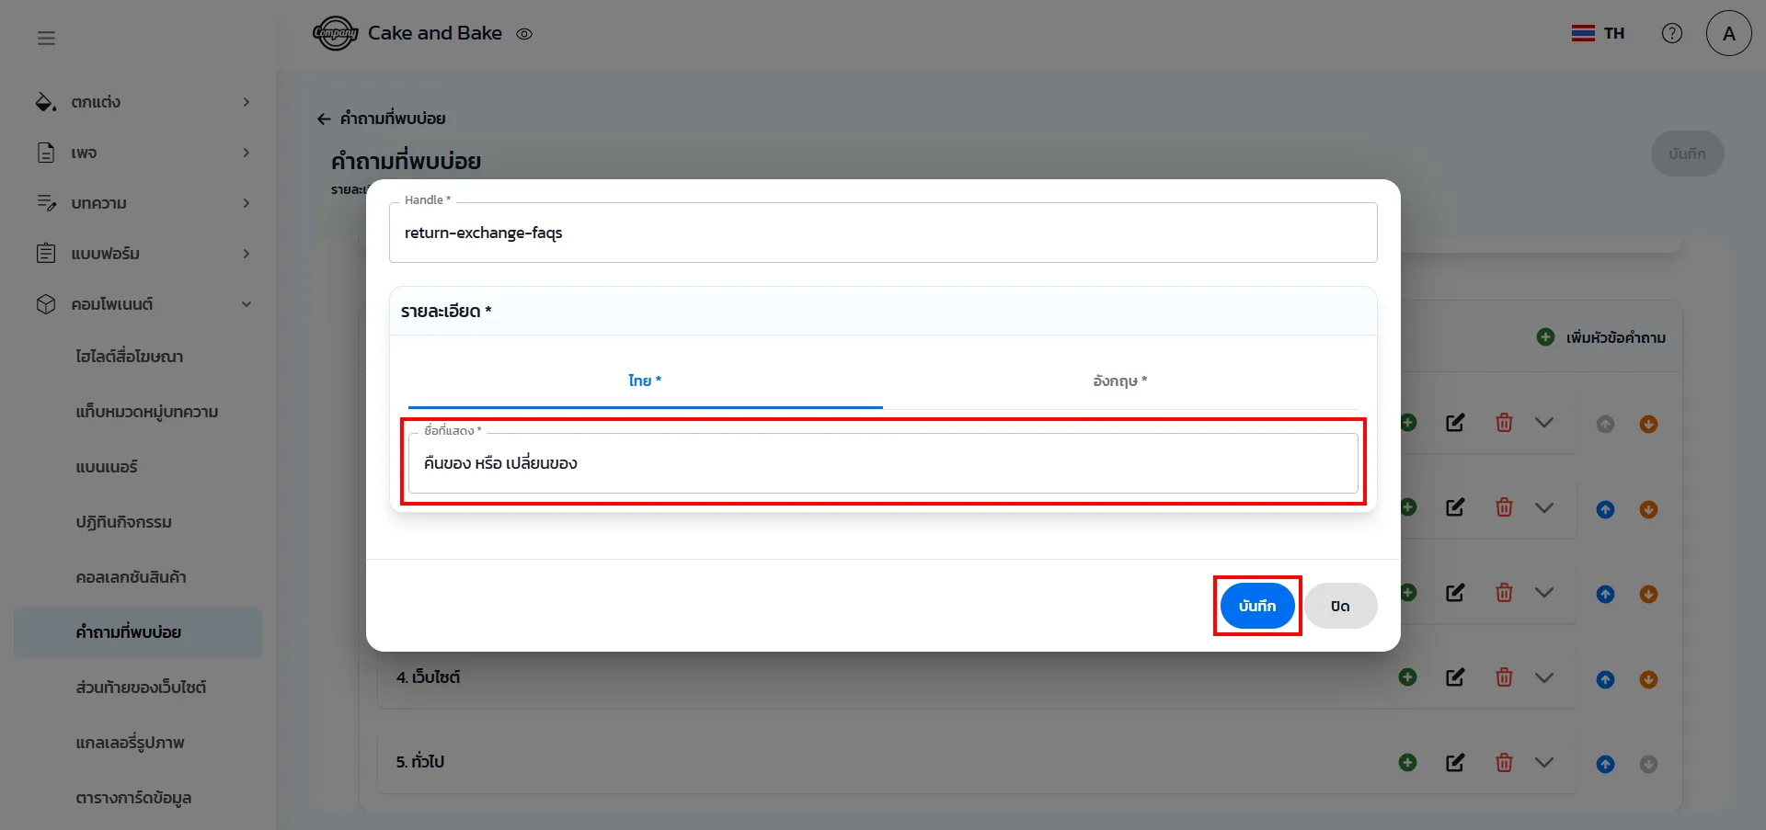Move the เว็บไซต์ topic down
1766x830 pixels.
(x=1648, y=679)
